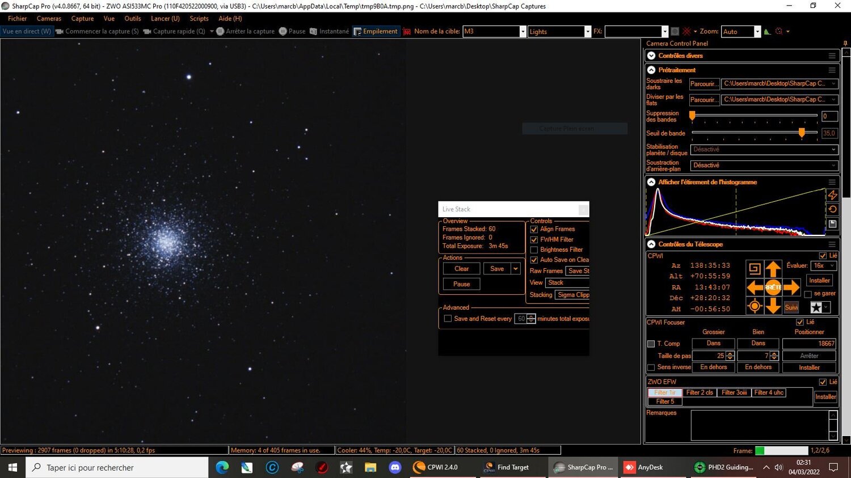Reset the histogram stretch with the circular arrow
Viewport: 851px width, 478px height.
coord(832,209)
